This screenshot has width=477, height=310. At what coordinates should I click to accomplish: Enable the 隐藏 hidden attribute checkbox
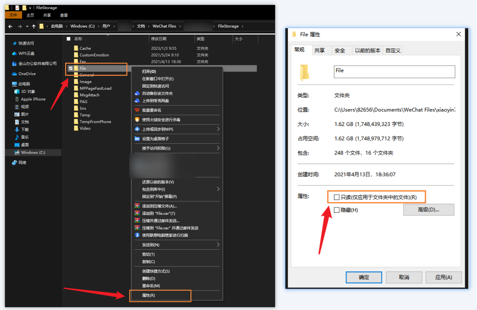pos(336,209)
